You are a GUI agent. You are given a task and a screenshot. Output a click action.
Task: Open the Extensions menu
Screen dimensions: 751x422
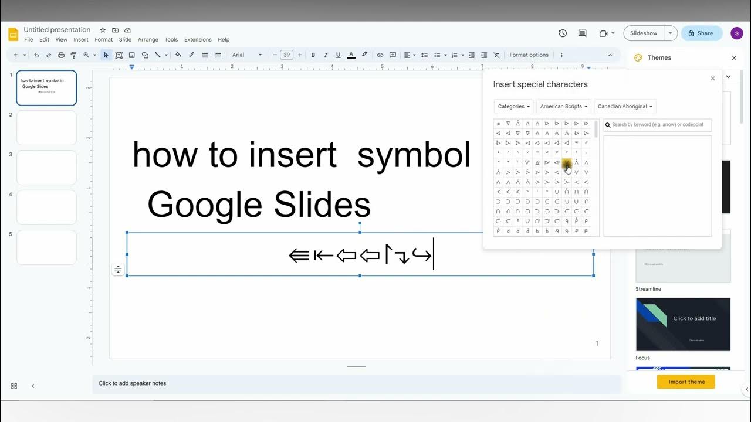(x=198, y=40)
